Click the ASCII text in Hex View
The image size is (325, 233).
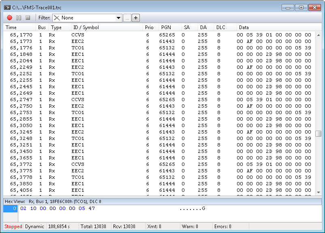(x=192, y=209)
